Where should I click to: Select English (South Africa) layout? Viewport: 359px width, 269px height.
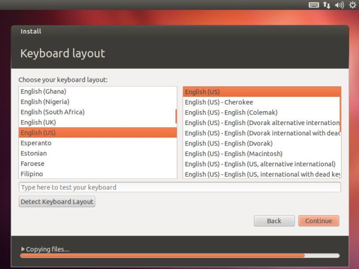point(98,112)
